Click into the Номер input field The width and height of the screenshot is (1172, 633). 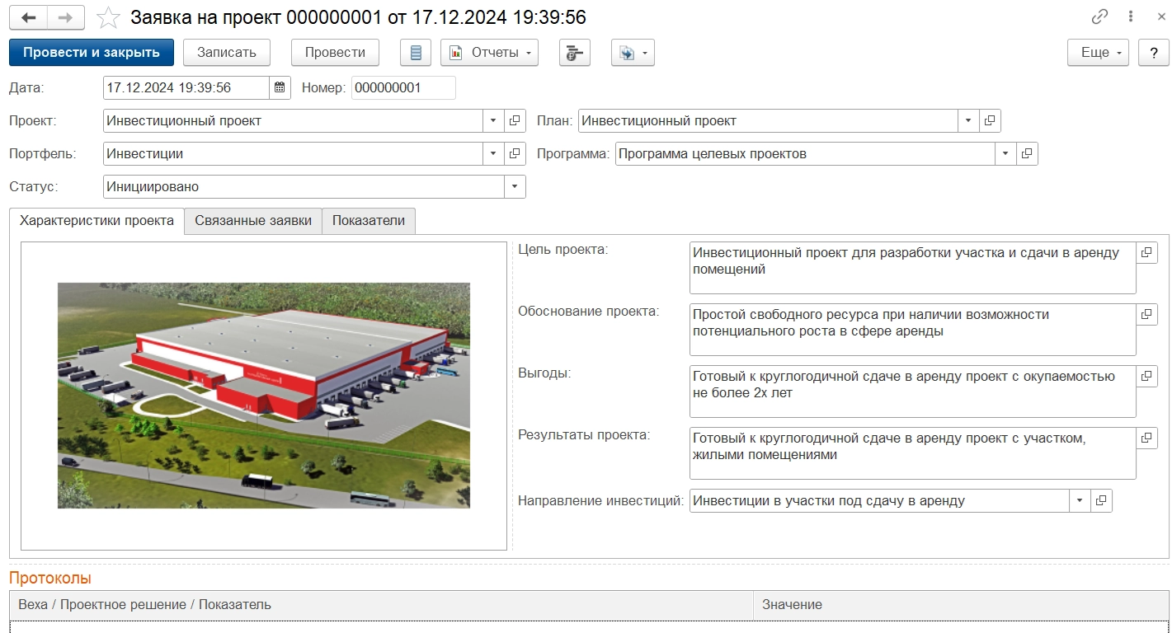(402, 88)
